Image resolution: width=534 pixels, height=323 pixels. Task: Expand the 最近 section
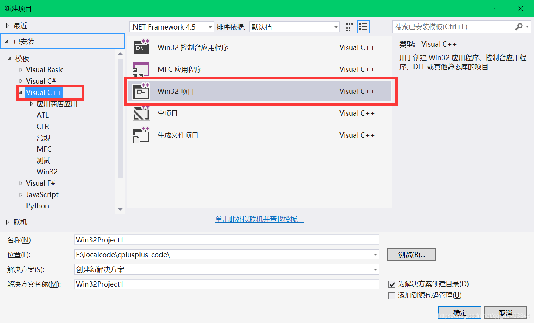click(x=8, y=26)
